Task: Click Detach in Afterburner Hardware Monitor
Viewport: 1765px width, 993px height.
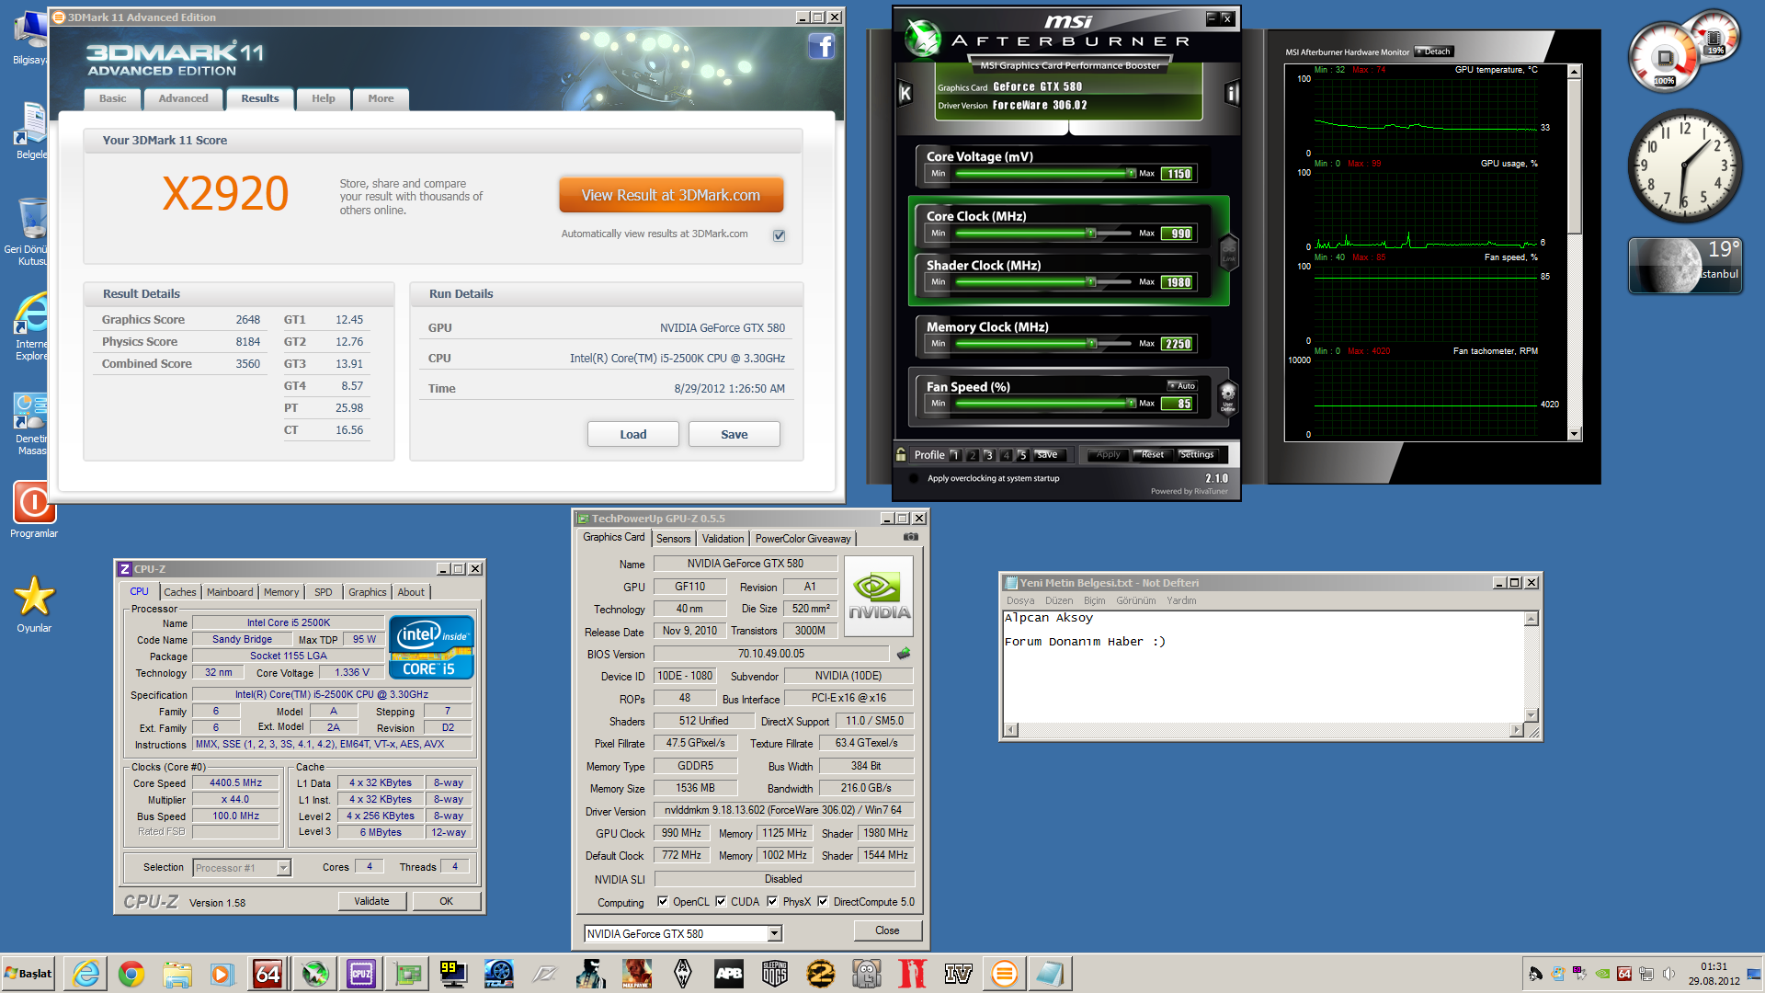Action: click(1434, 51)
